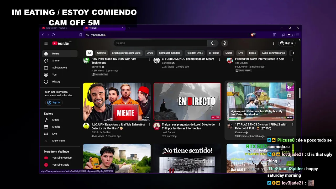Select the Gaming filter chip

pos(101,53)
